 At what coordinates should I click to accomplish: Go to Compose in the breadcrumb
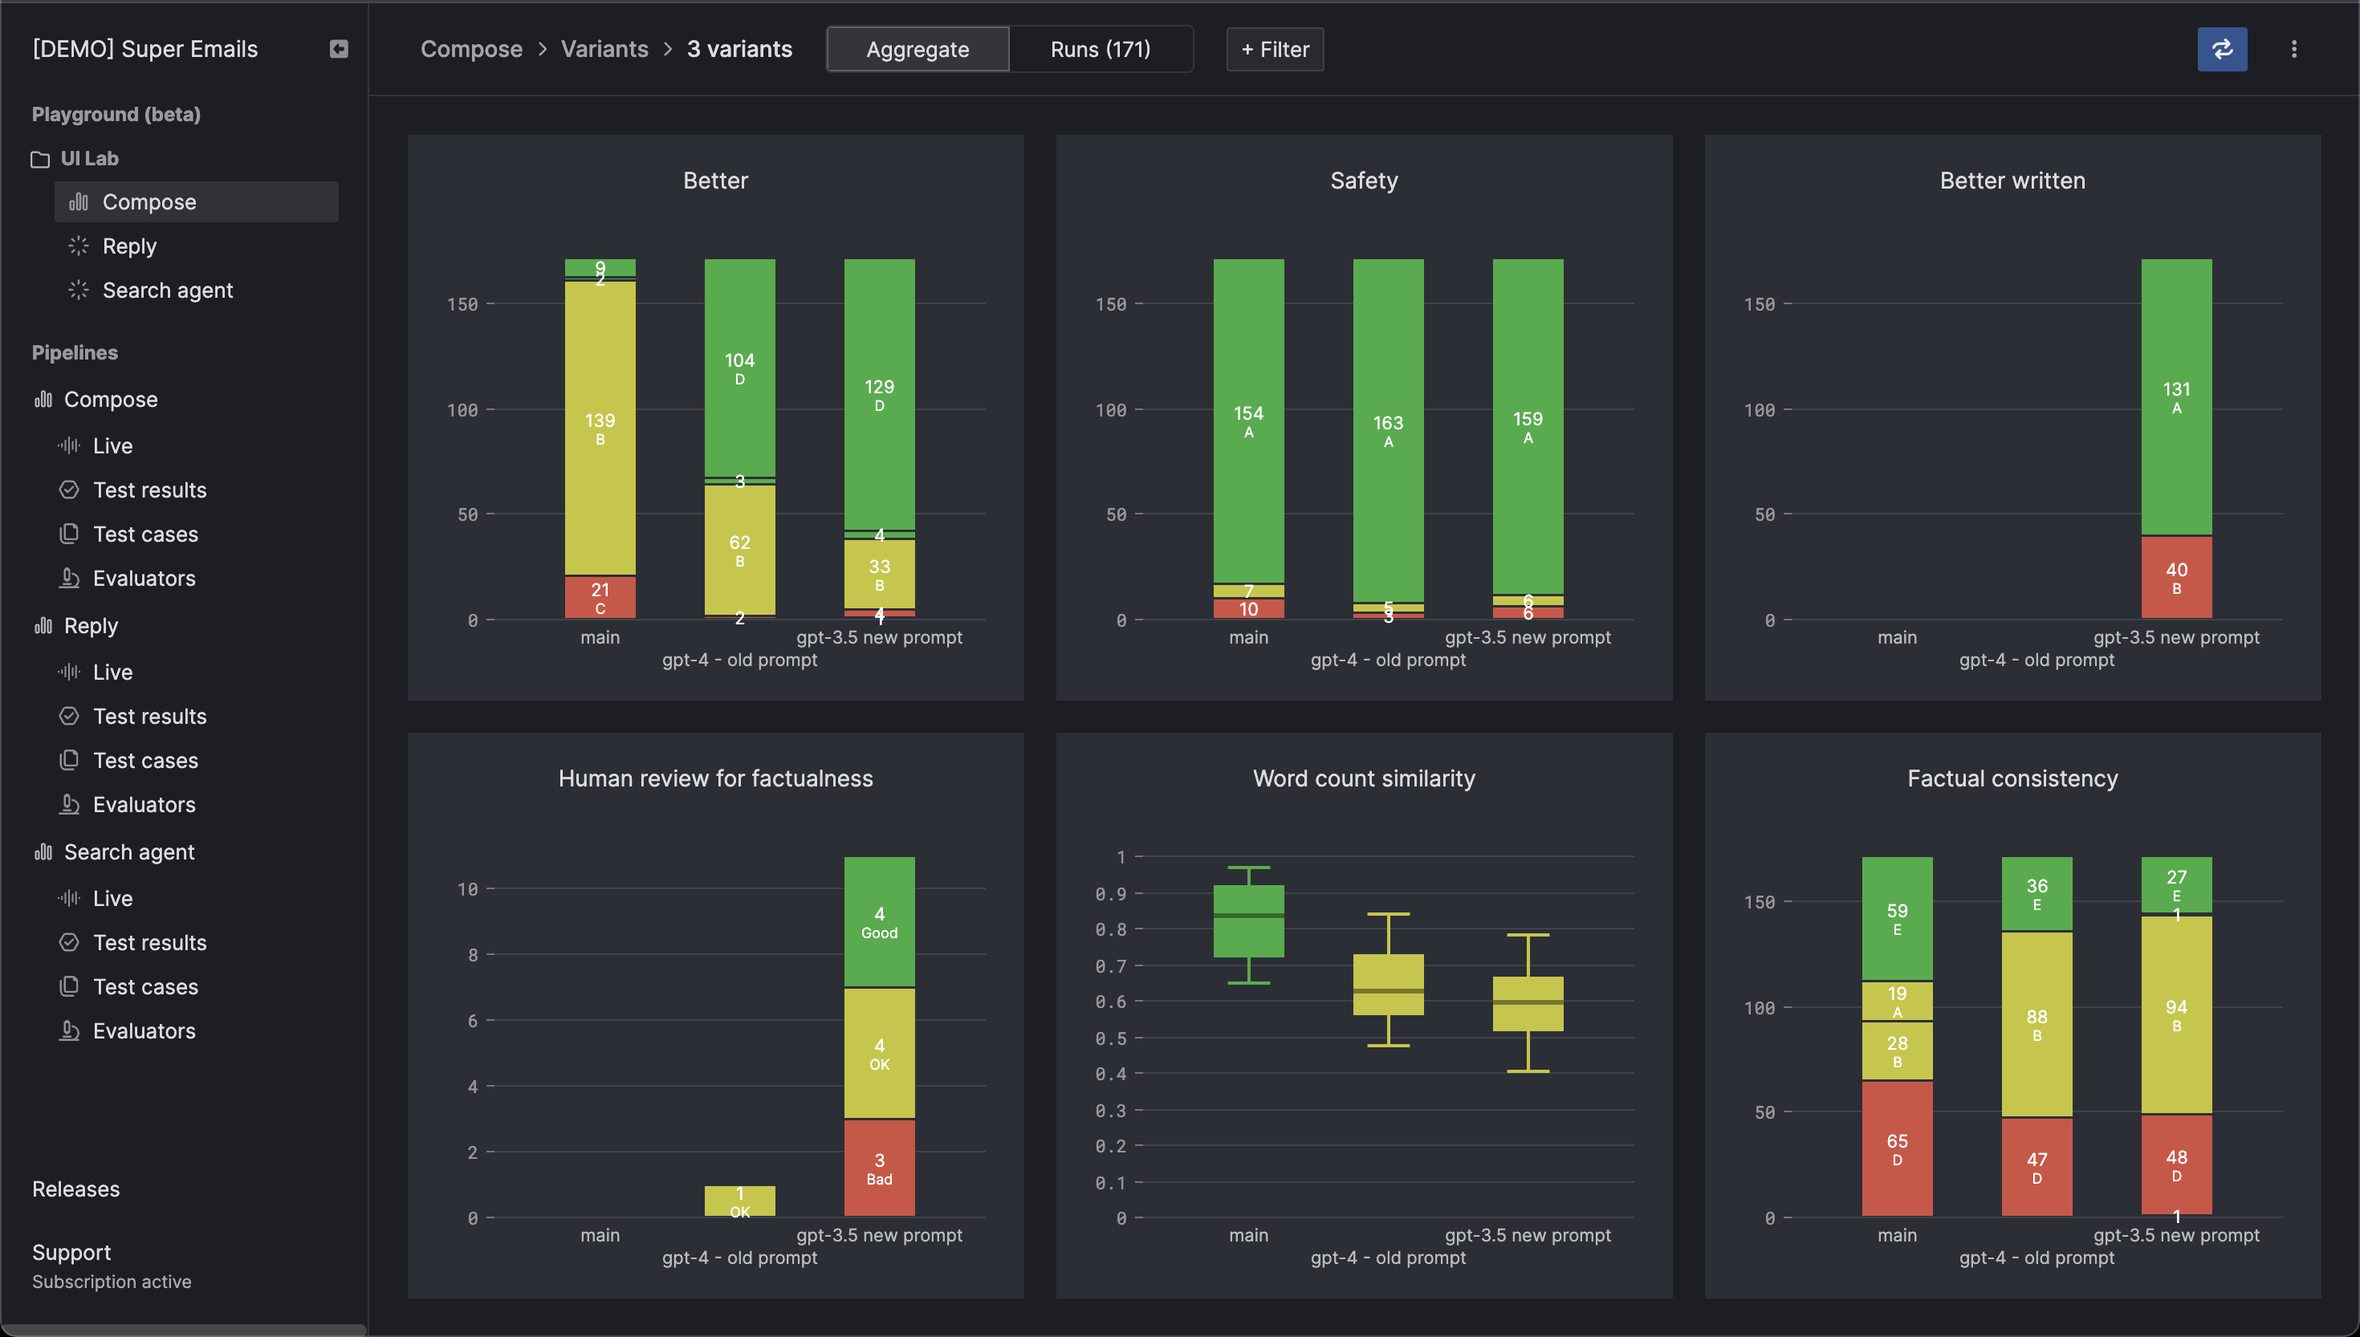pos(471,49)
